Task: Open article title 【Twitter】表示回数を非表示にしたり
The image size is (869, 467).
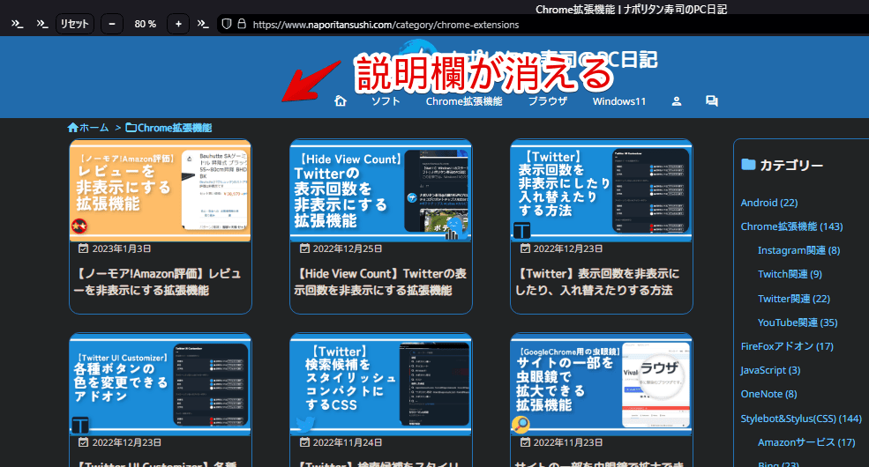Action: tap(597, 282)
